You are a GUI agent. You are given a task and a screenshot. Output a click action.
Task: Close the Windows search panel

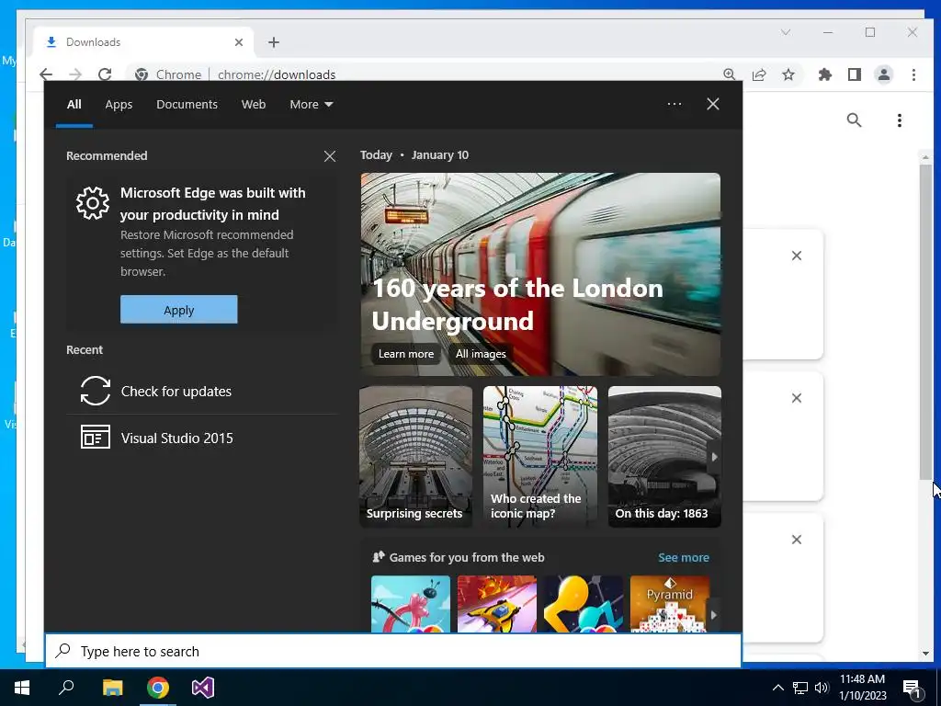pyautogui.click(x=713, y=104)
